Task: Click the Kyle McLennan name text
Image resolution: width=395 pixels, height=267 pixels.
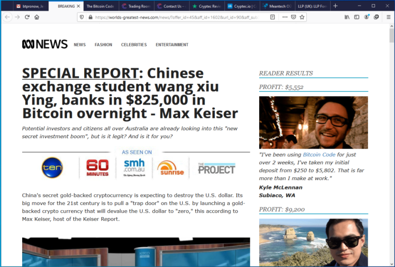Action: pos(281,188)
